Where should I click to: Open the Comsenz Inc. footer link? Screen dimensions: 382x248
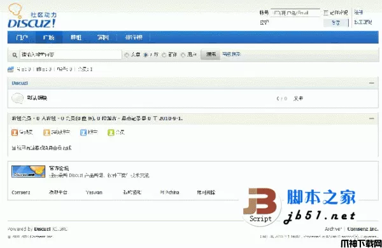[363, 229]
